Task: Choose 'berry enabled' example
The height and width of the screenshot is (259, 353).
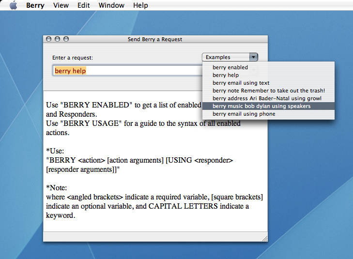Action: [268, 67]
